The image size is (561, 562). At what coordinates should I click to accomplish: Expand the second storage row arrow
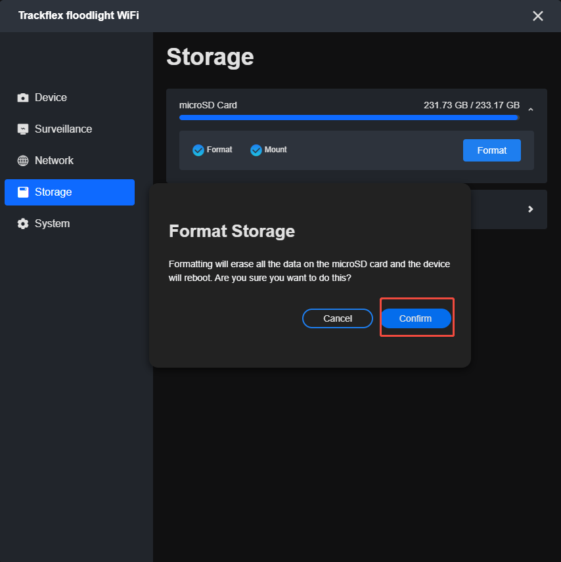[x=531, y=209]
